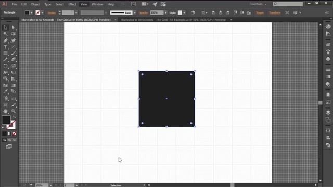Click the search field in title bar

[288, 4]
